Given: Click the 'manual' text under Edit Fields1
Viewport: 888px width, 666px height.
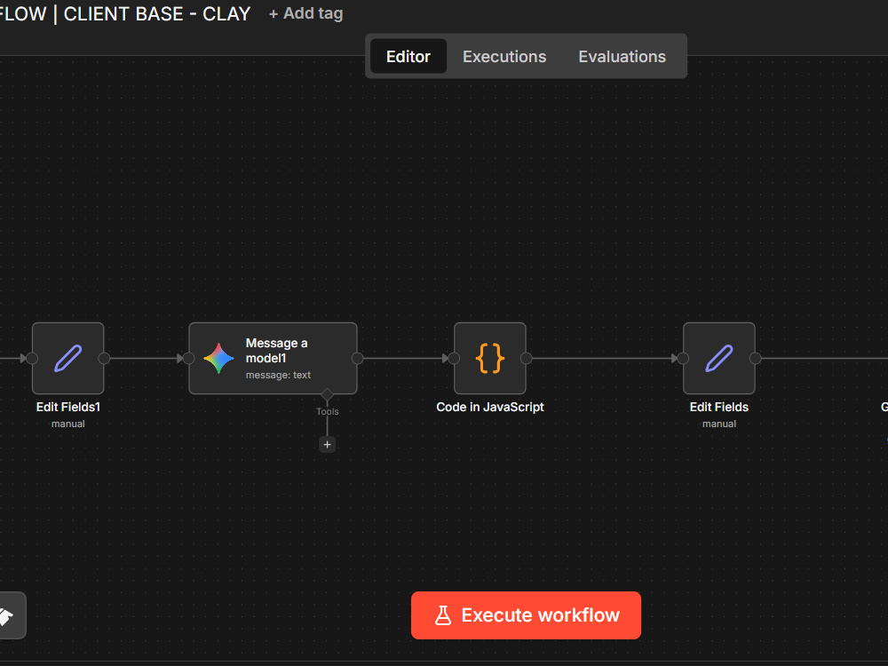Looking at the screenshot, I should click(68, 424).
